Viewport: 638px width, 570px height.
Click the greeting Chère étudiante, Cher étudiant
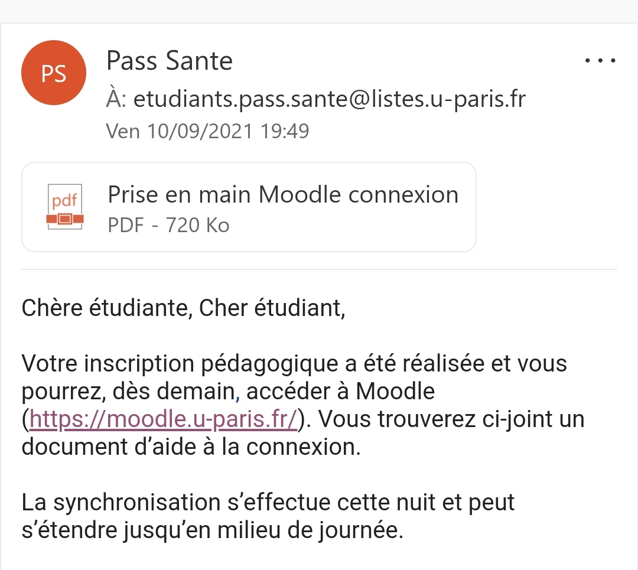(183, 308)
